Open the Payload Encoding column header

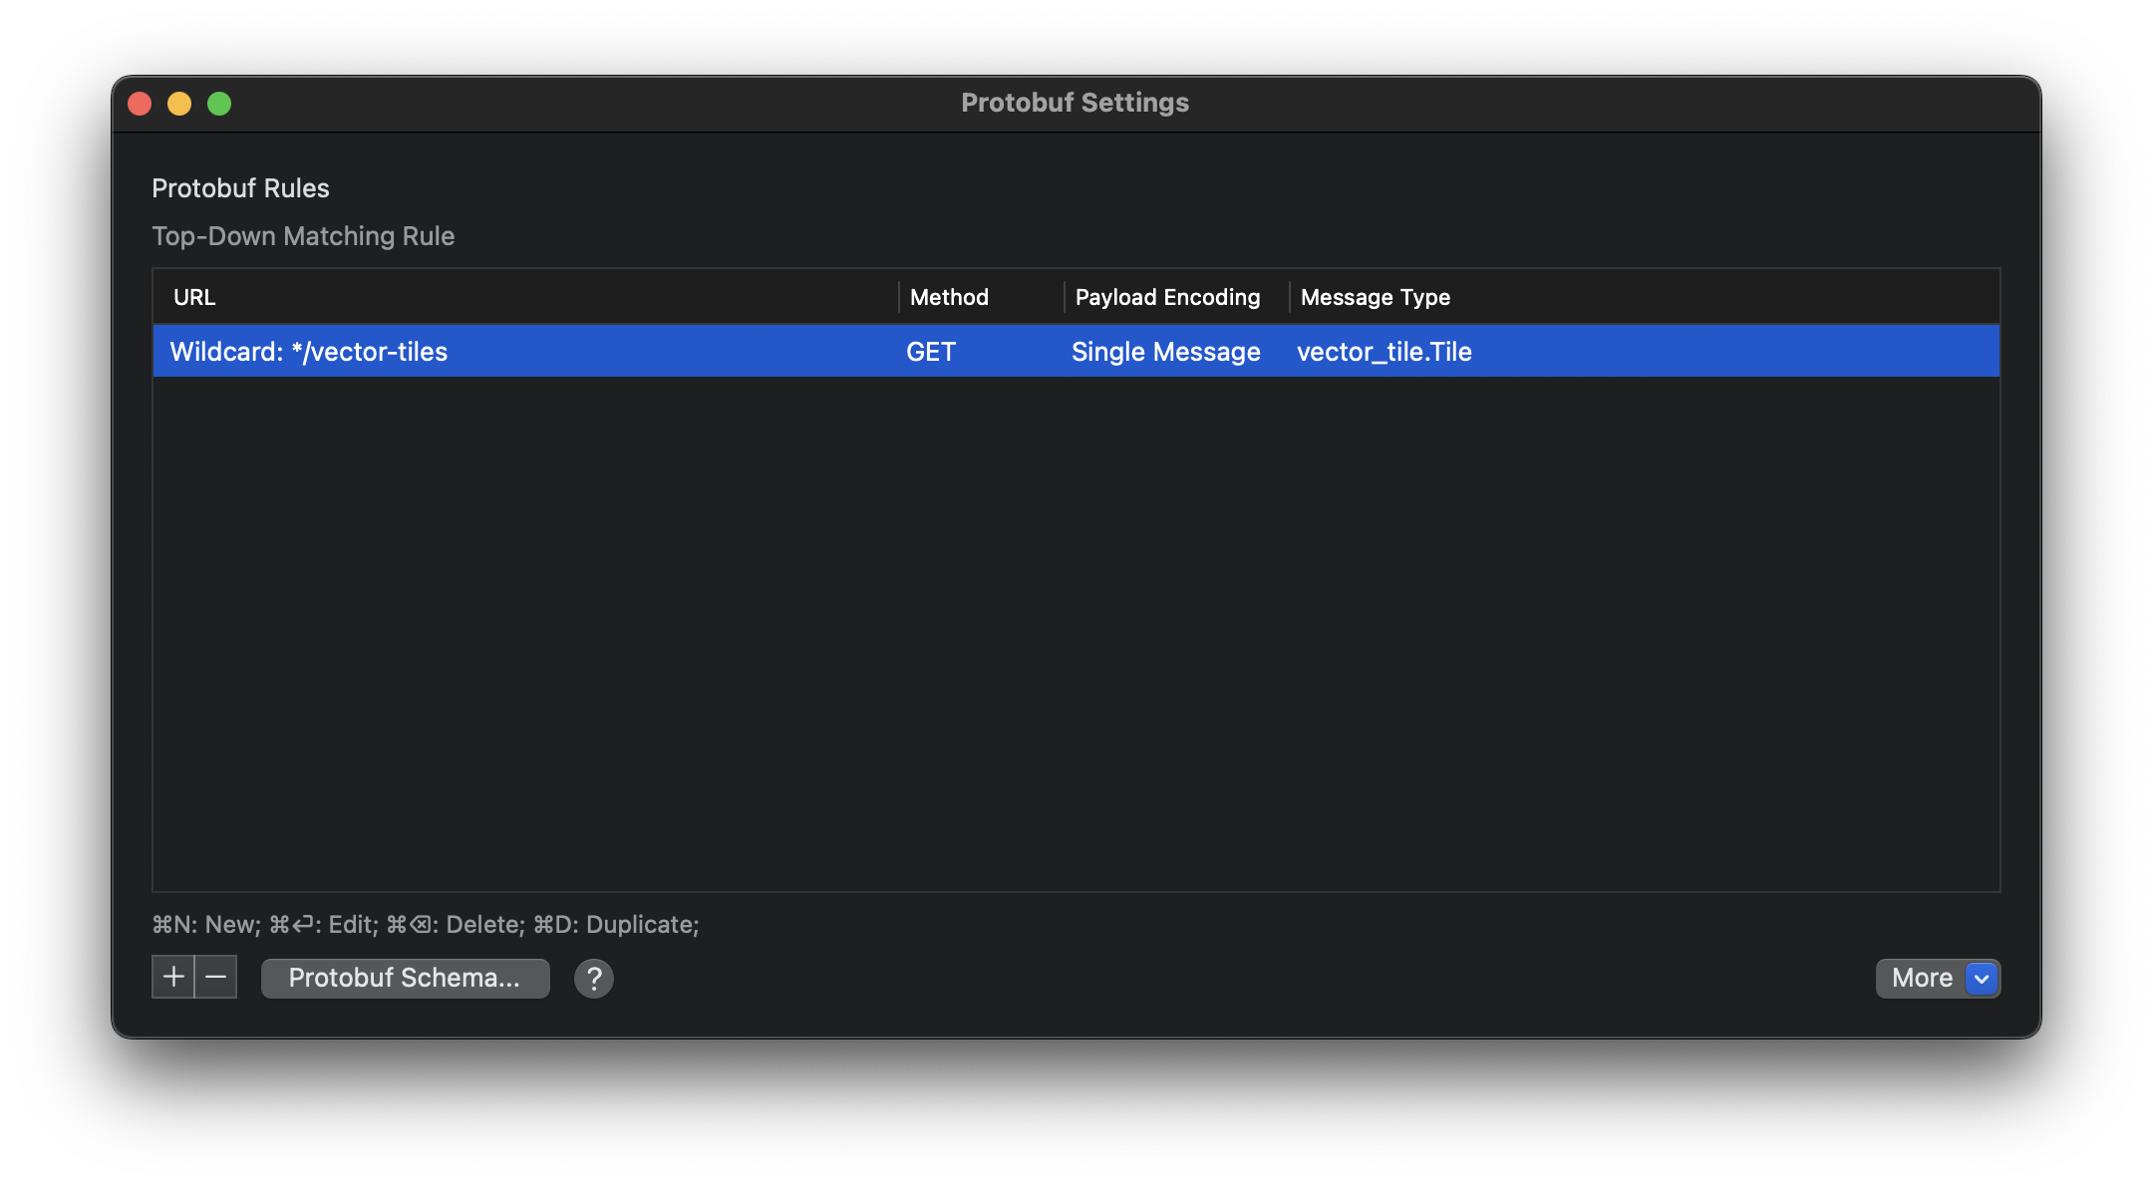coord(1166,297)
